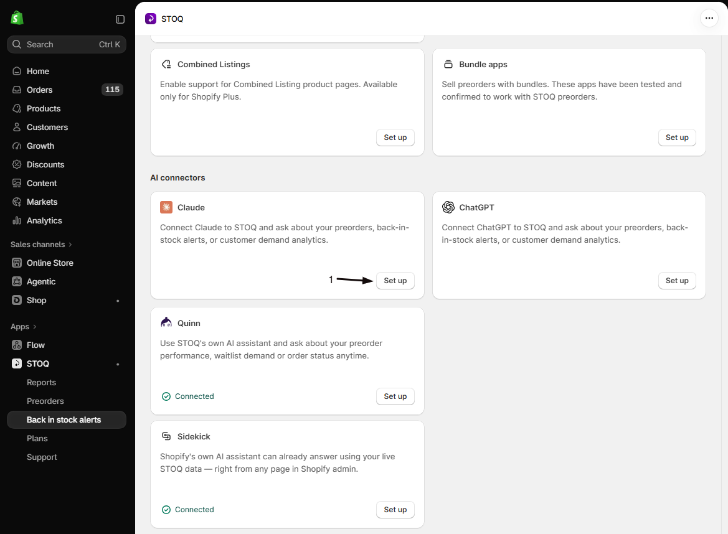Click the purple STOQ icon in header

tap(151, 19)
